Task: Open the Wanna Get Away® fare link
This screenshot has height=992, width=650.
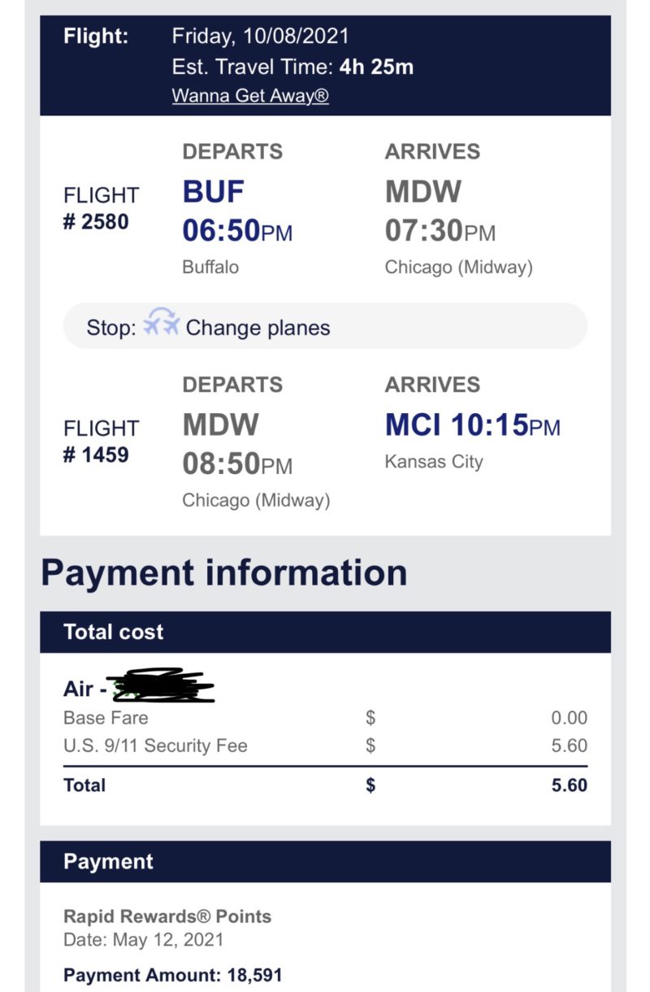Action: 250,96
